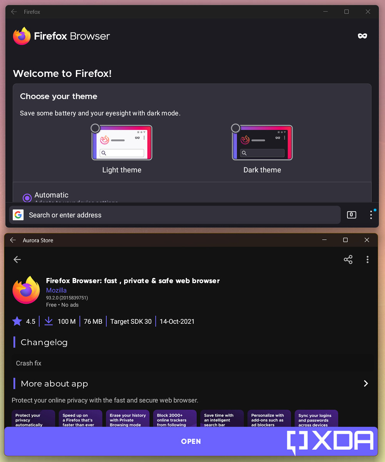385x462 pixels.
Task: Open 'Sync your logins and passwords' screenshot
Action: coord(316,418)
